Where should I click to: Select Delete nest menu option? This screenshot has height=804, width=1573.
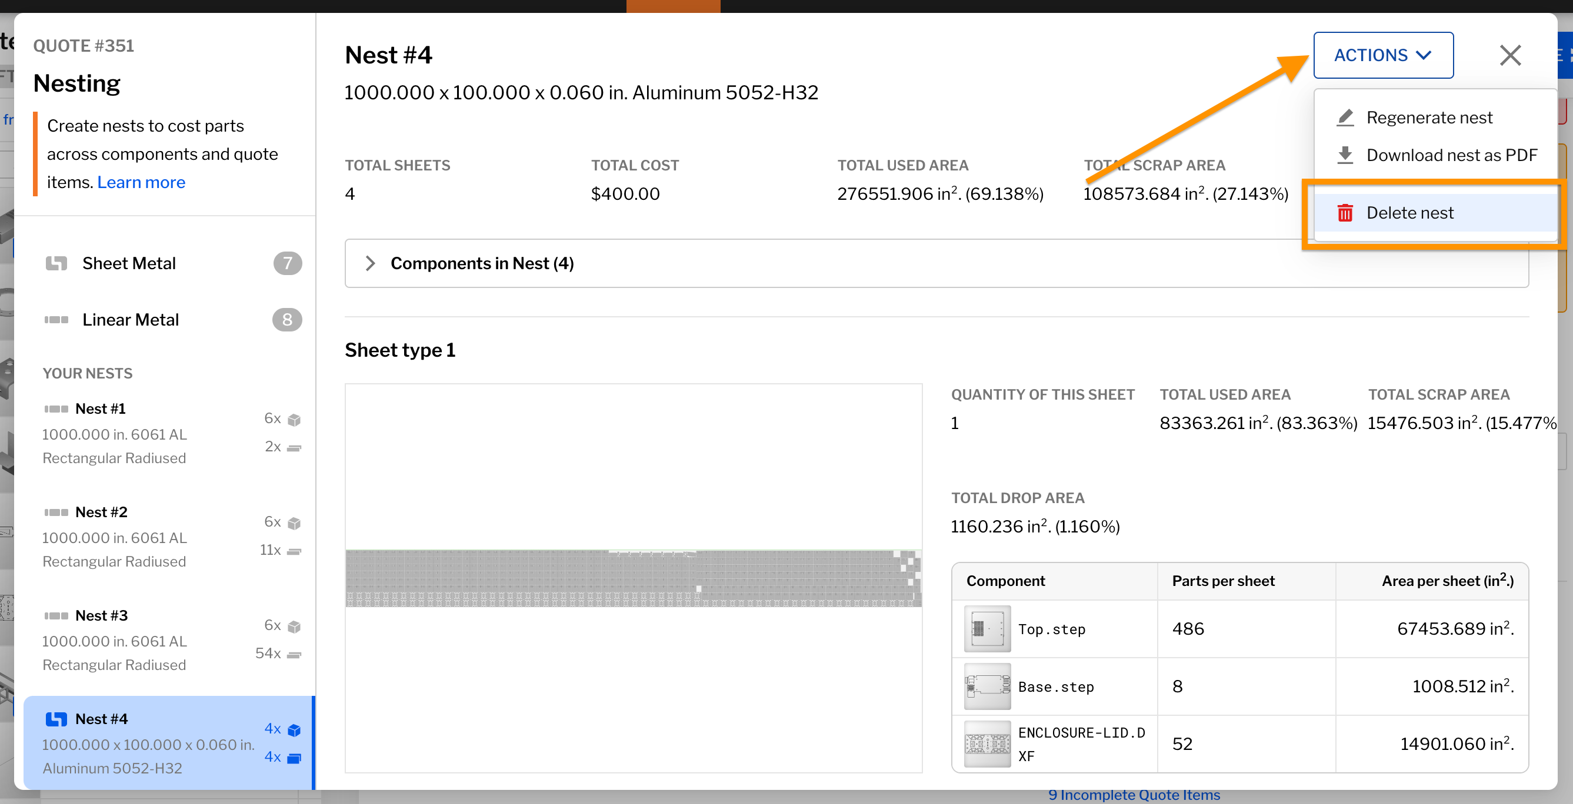(1409, 213)
